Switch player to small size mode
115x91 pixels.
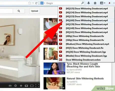coord(26,86)
